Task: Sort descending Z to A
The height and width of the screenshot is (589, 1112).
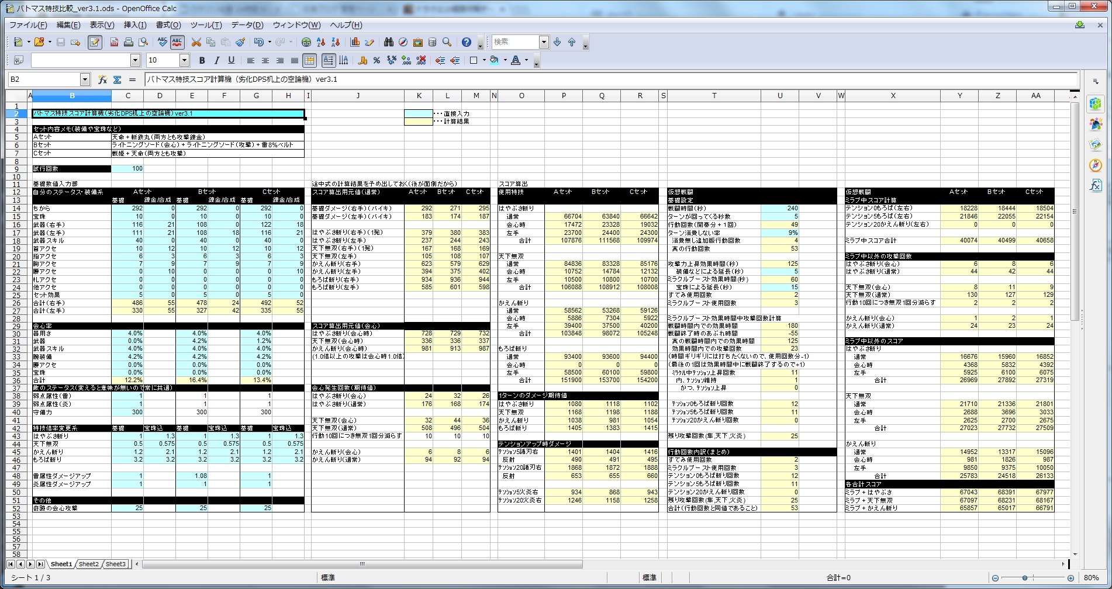Action: pos(336,42)
